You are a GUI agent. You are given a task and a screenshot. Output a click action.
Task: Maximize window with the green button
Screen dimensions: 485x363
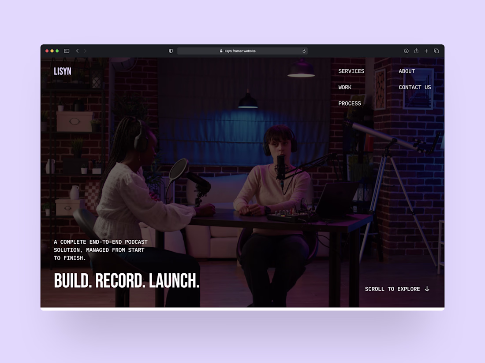tap(57, 51)
